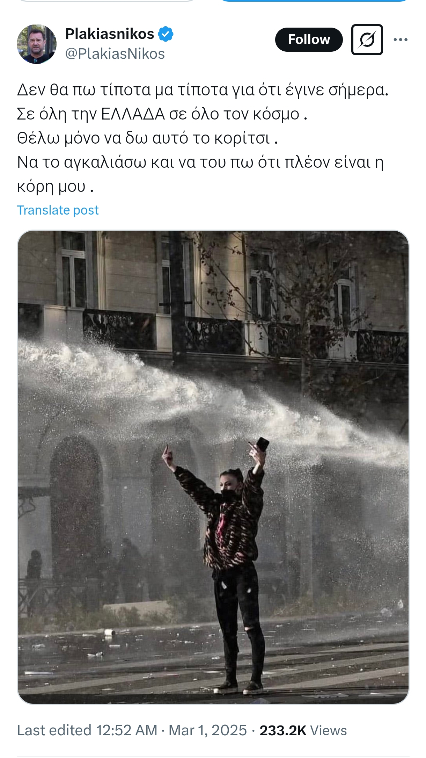
Task: Open the three-dot more options menu
Action: [x=401, y=39]
